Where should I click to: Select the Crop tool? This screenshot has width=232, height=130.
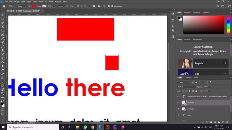3,31
